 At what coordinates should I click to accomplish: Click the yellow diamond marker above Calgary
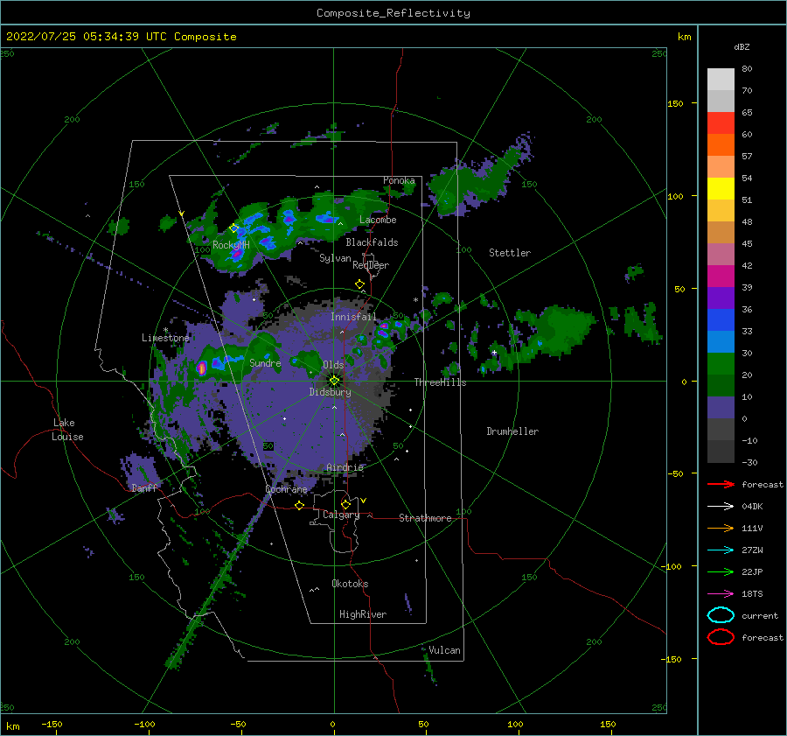345,504
